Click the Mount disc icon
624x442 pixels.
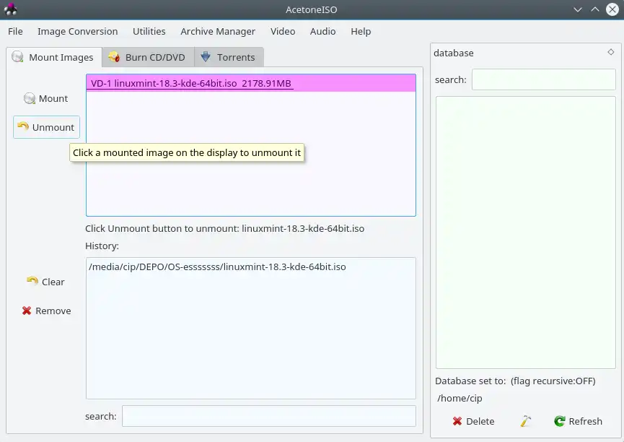point(29,98)
